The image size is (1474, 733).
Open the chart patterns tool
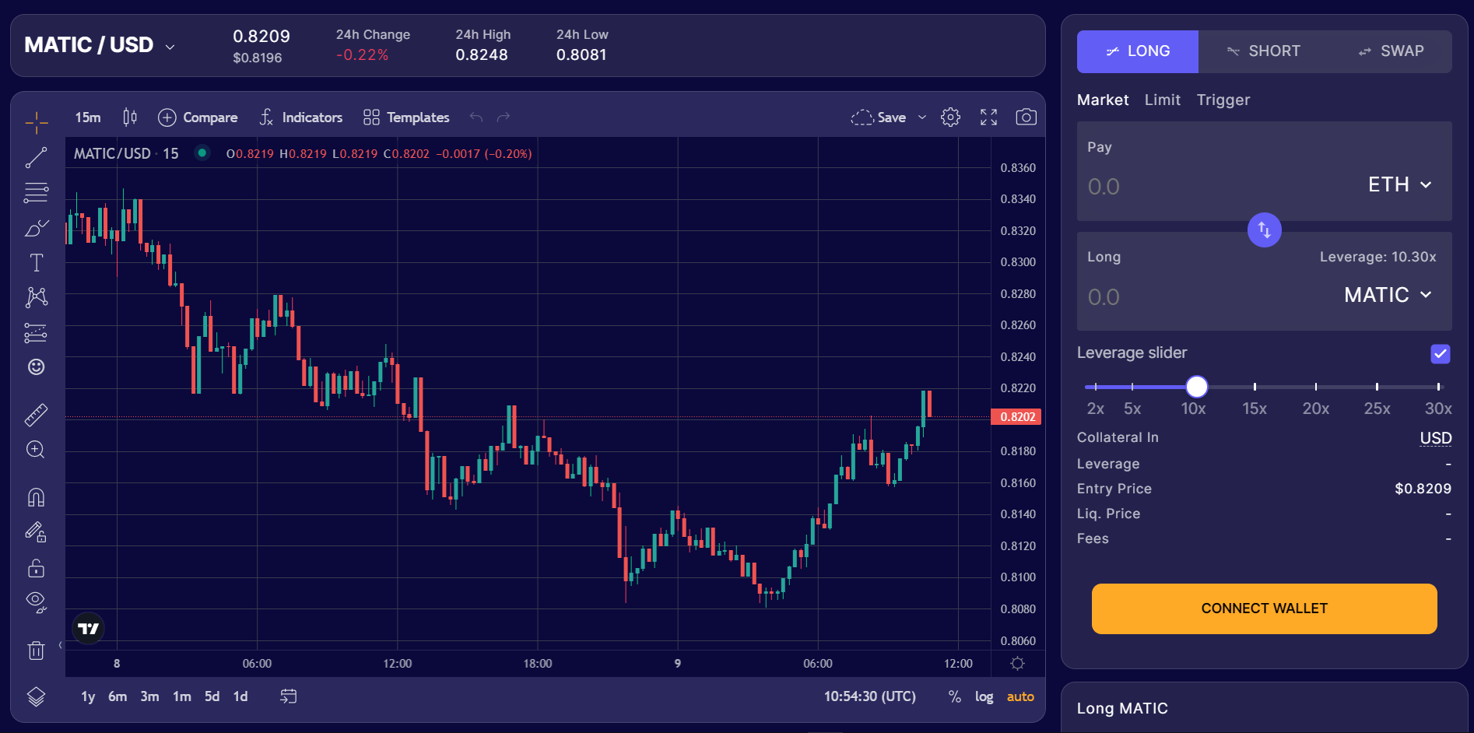[x=36, y=297]
